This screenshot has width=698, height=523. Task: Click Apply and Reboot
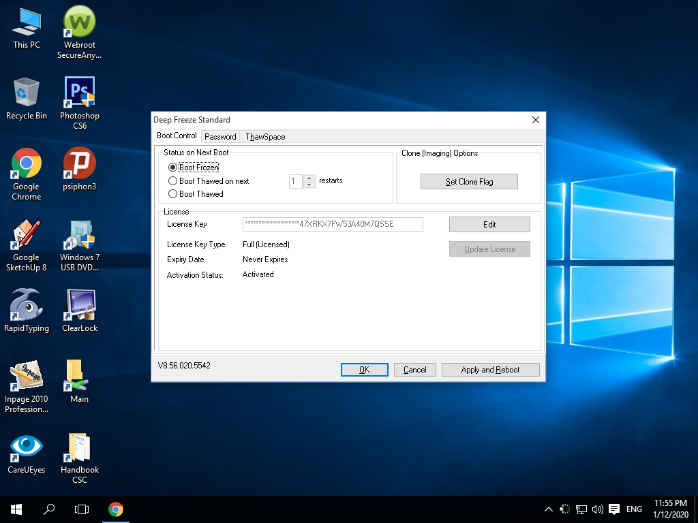[x=491, y=370]
